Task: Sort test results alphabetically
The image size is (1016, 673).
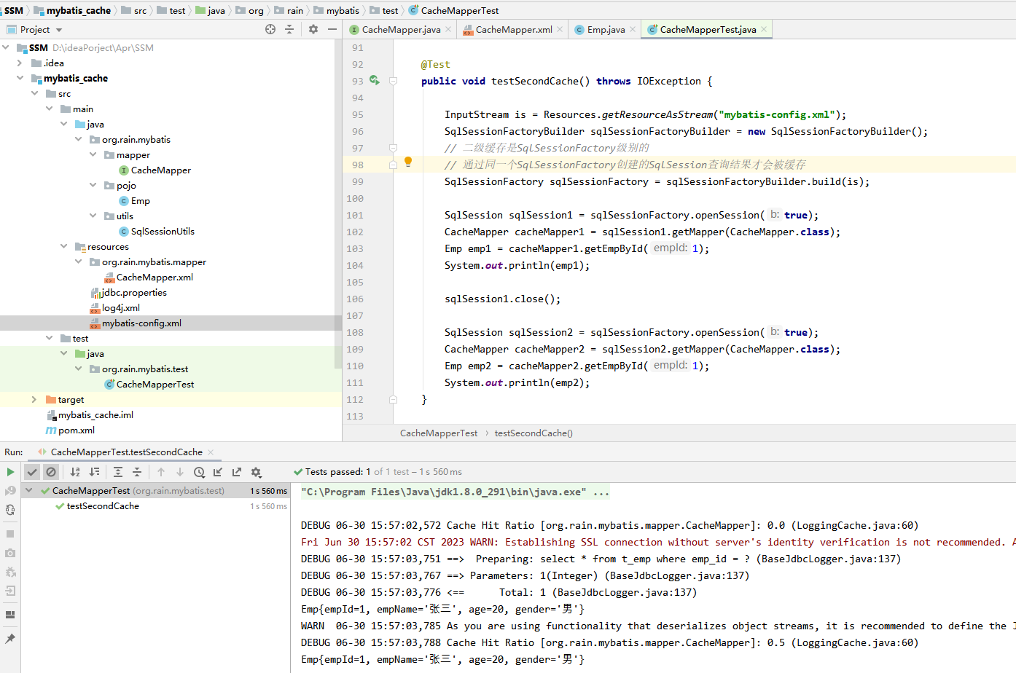Action: (x=75, y=472)
